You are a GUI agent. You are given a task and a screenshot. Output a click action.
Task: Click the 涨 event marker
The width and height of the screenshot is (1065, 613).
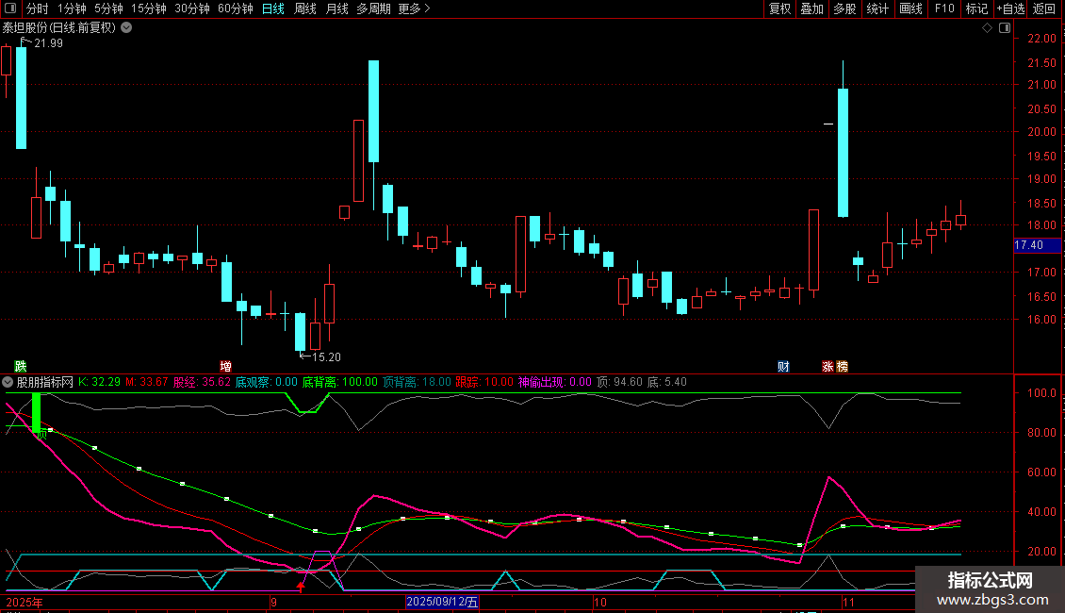pos(827,366)
